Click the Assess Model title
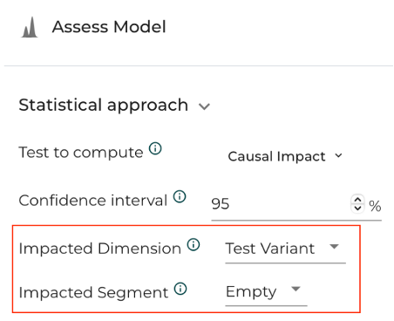The height and width of the screenshot is (321, 394). point(109,27)
